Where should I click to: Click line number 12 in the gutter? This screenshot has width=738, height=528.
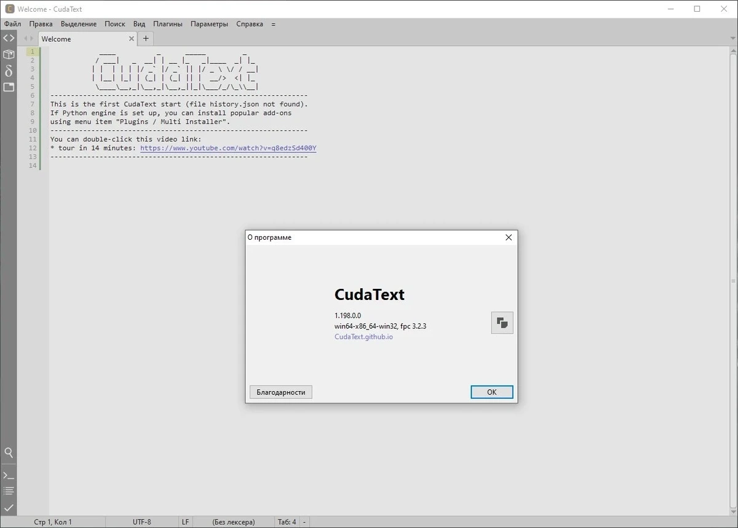pyautogui.click(x=33, y=148)
